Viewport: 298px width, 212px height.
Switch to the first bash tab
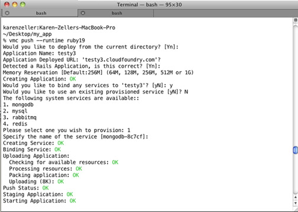(x=40, y=13)
